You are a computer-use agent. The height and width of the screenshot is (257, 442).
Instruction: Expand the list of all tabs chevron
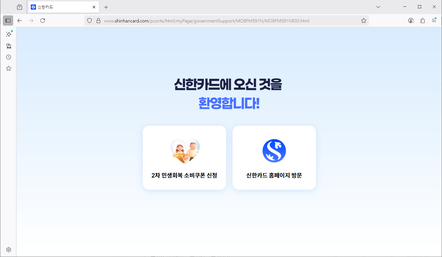click(x=378, y=7)
